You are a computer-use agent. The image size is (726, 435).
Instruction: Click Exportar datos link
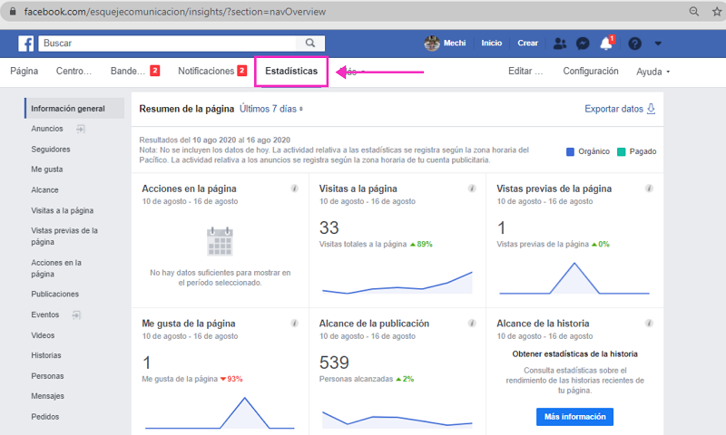(613, 109)
